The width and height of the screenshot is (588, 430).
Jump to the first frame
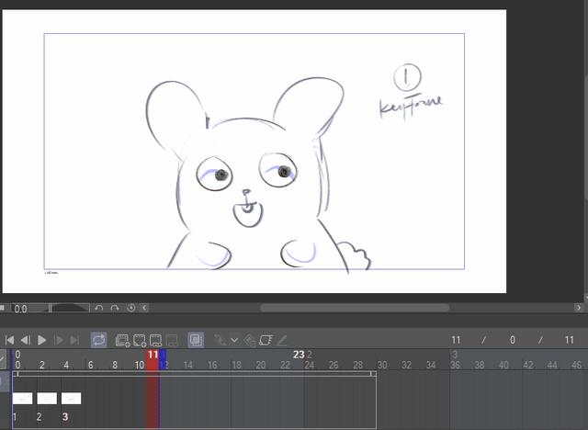[x=9, y=340]
